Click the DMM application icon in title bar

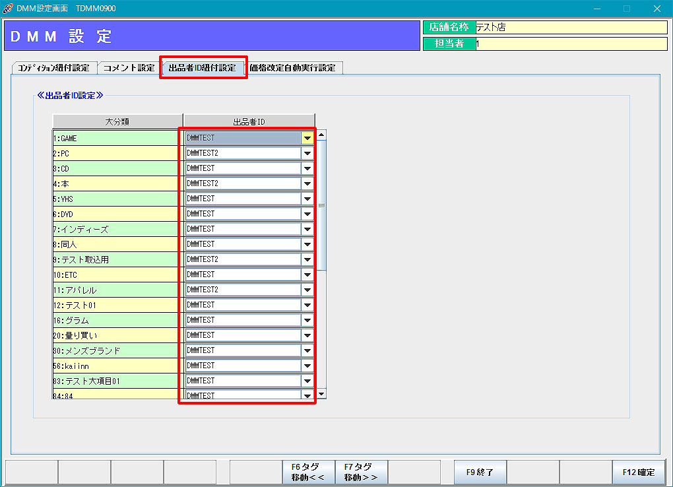(x=8, y=9)
